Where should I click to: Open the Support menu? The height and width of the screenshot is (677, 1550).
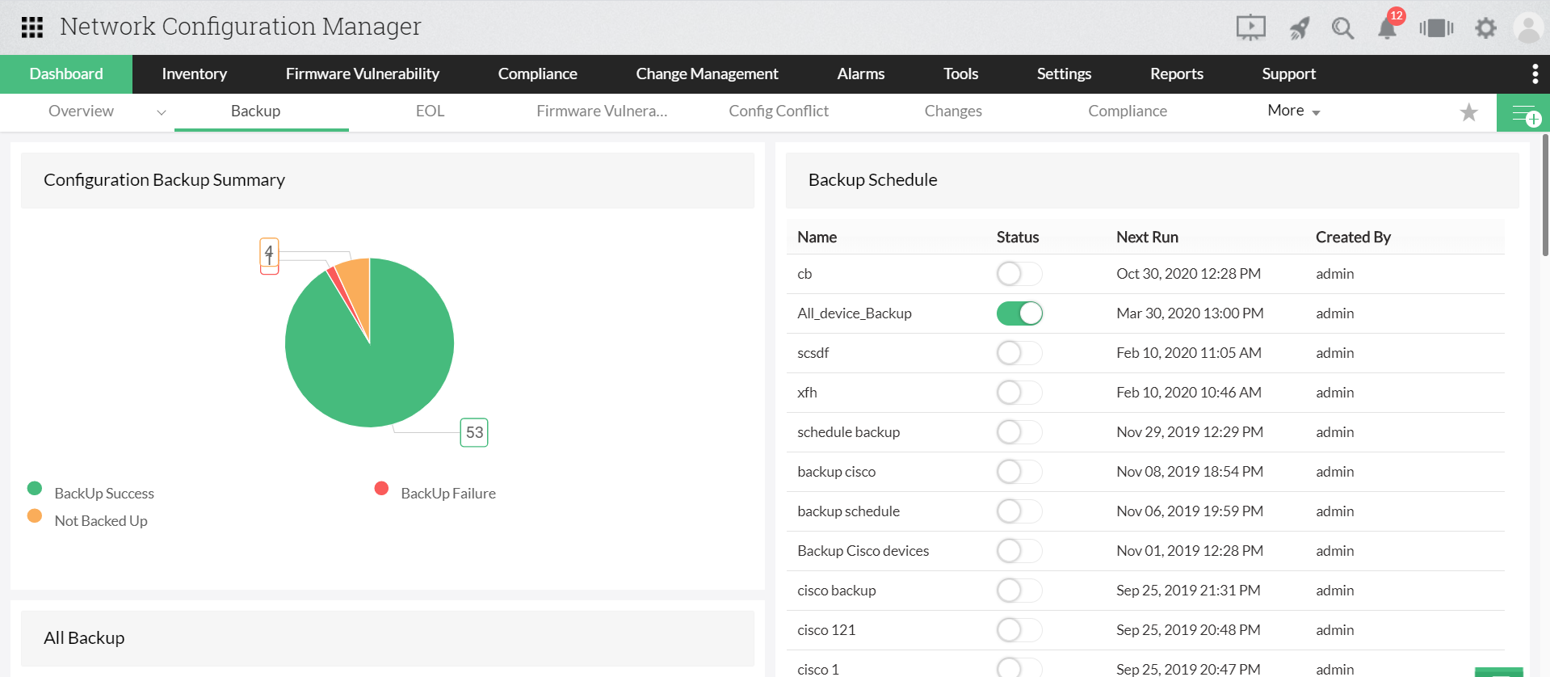pyautogui.click(x=1289, y=74)
